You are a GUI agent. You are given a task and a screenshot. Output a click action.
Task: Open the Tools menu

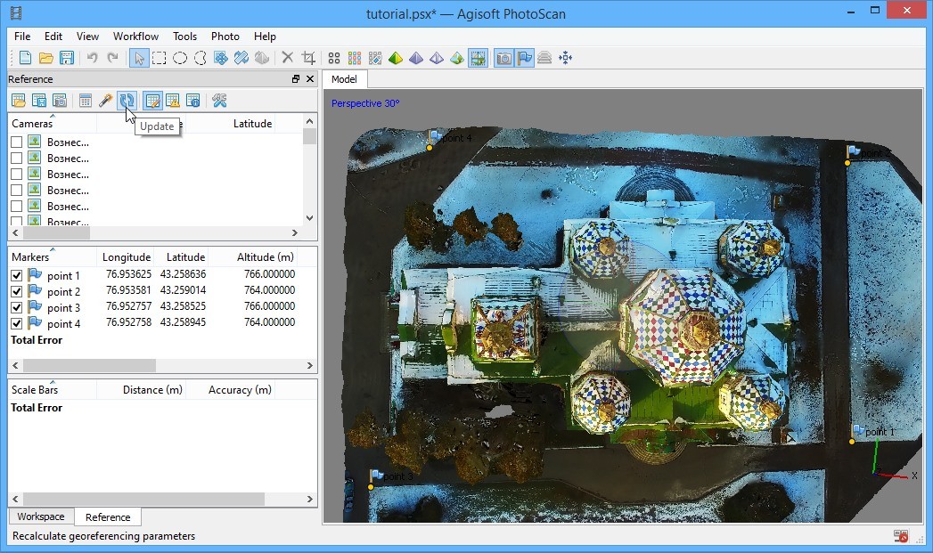tap(184, 37)
